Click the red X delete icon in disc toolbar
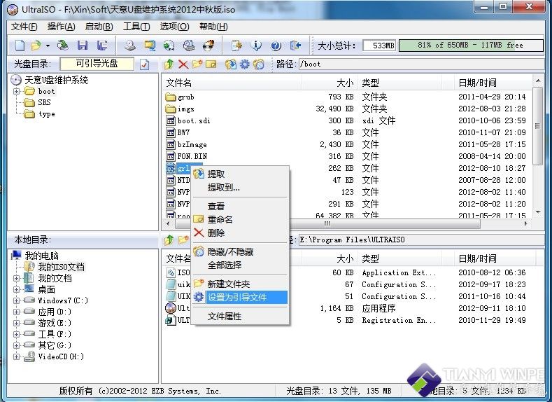The image size is (552, 402). (x=183, y=64)
